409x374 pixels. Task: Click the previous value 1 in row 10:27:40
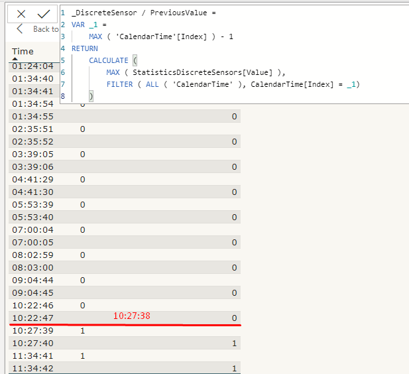[234, 343]
